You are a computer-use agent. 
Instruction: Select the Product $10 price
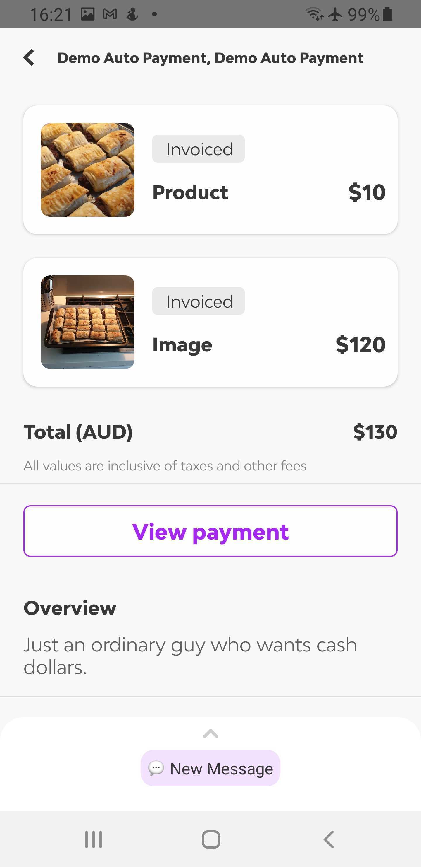coord(367,192)
